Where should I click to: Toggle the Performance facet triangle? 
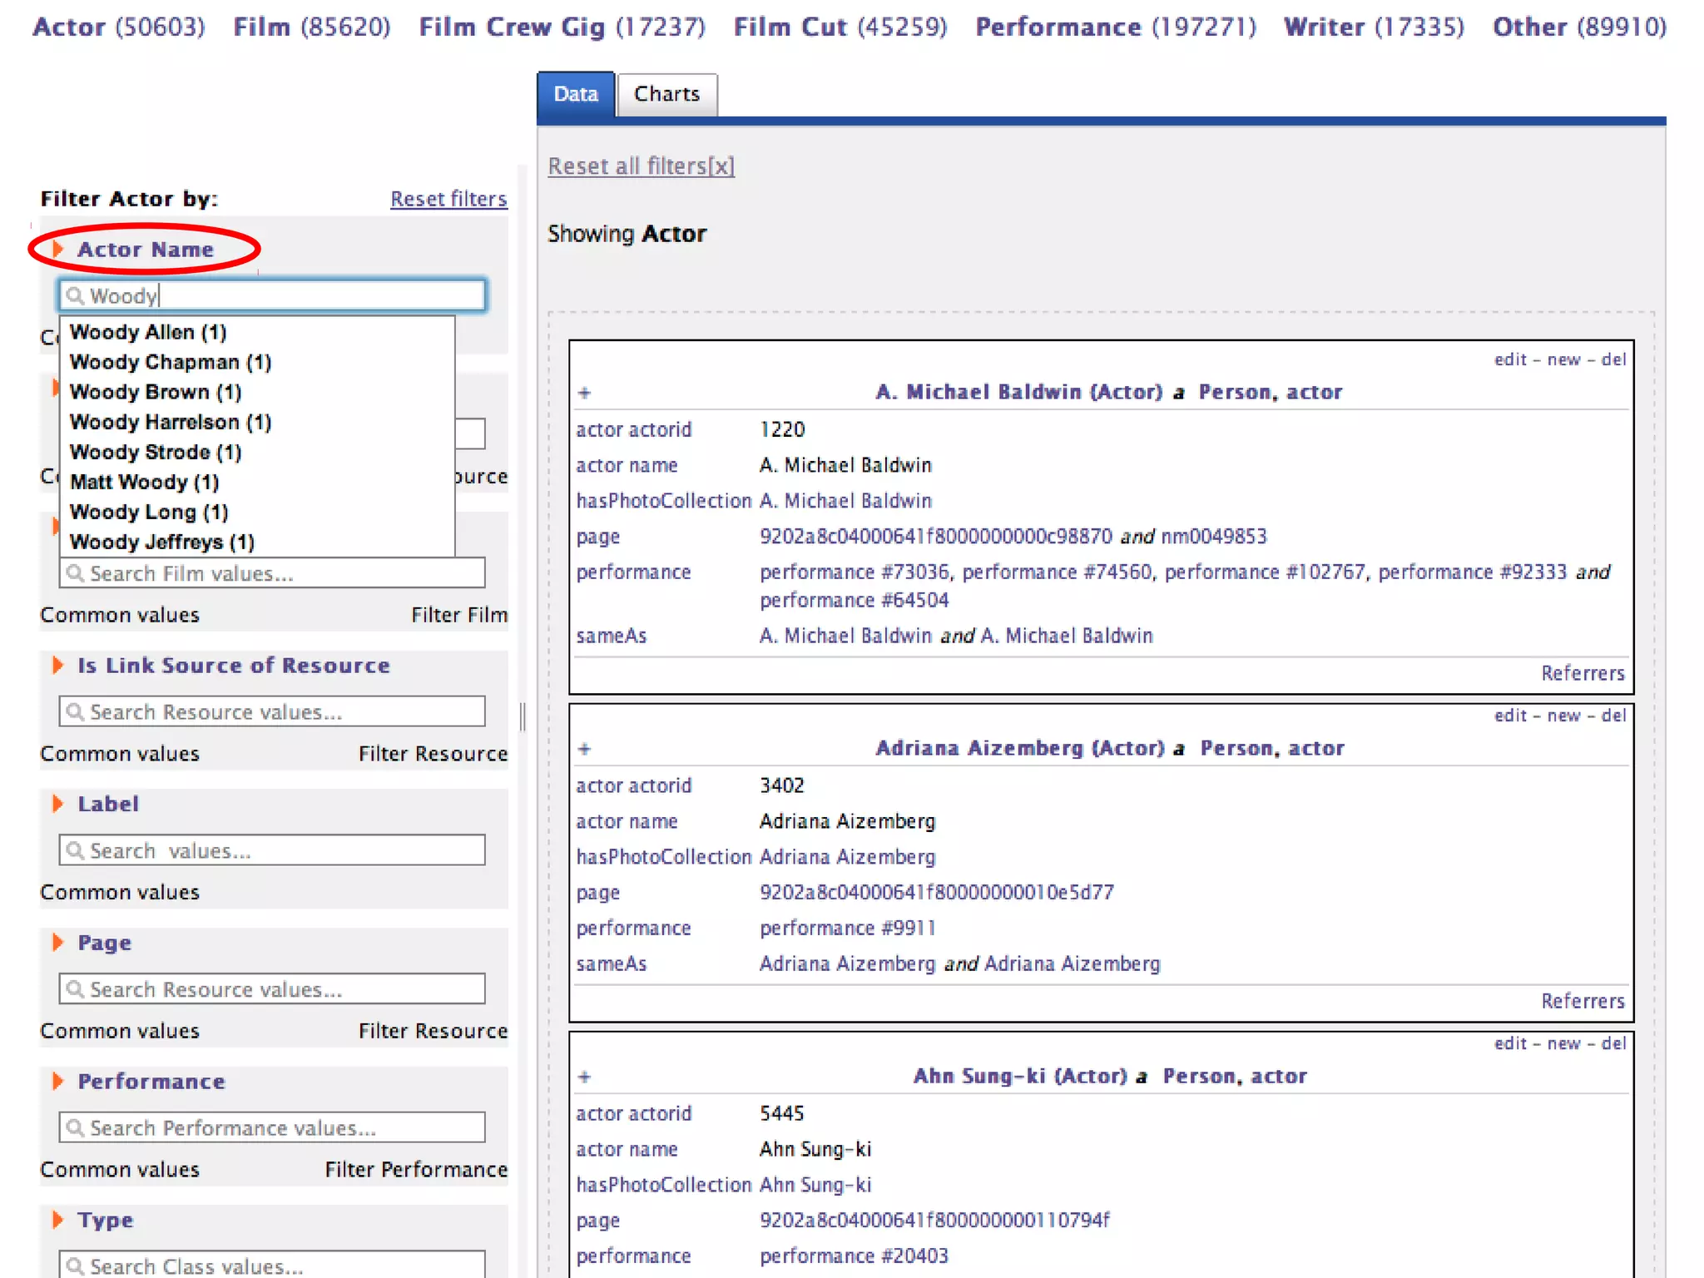click(57, 1081)
